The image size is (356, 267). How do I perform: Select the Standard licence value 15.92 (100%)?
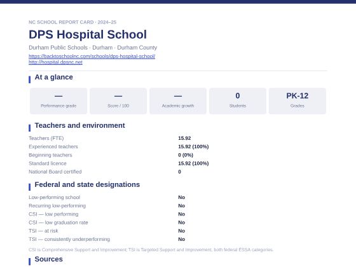(193, 163)
